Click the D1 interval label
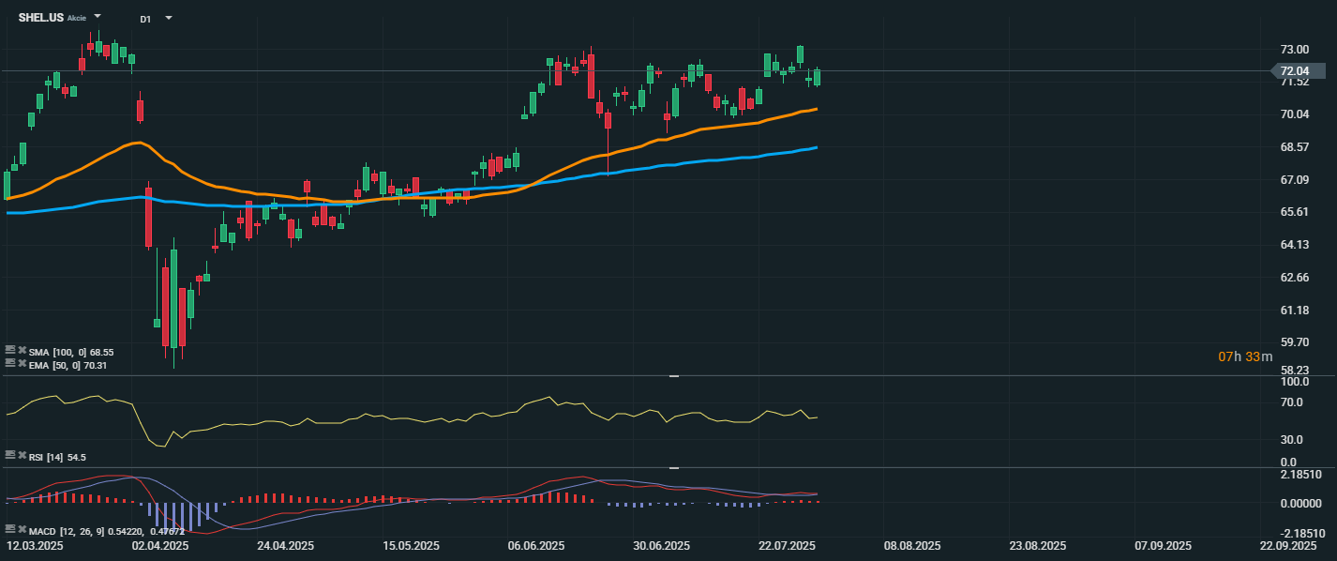Screen dimensions: 1337x561 [145, 18]
